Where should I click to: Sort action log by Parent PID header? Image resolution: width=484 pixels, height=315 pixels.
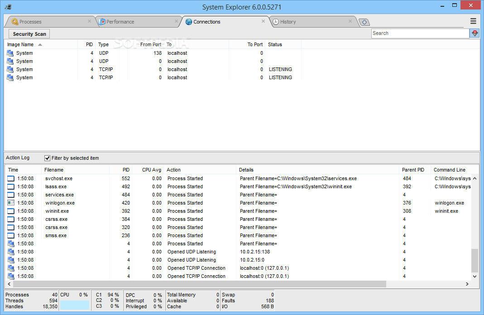coord(415,170)
